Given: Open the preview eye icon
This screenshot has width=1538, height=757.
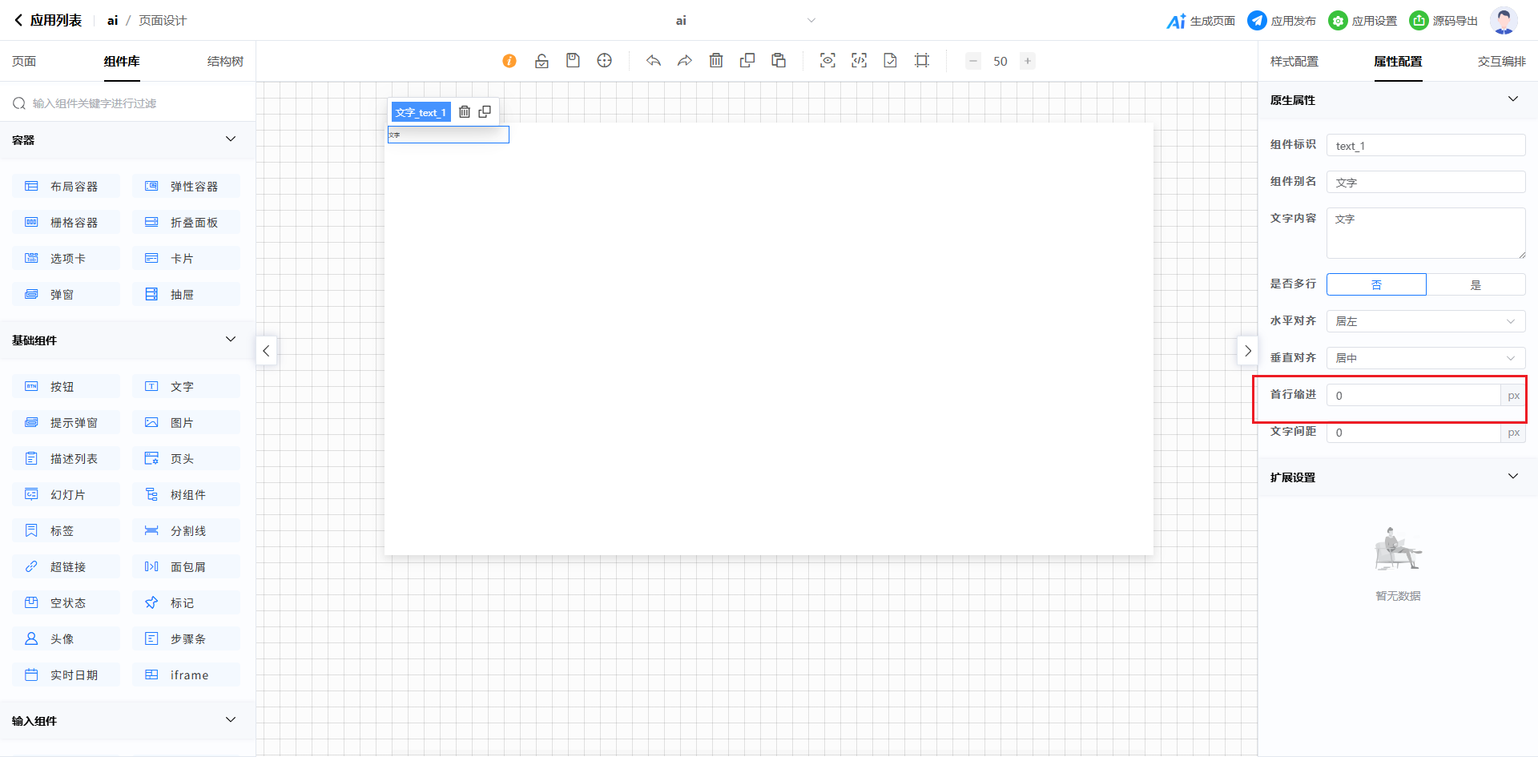Looking at the screenshot, I should pos(827,61).
